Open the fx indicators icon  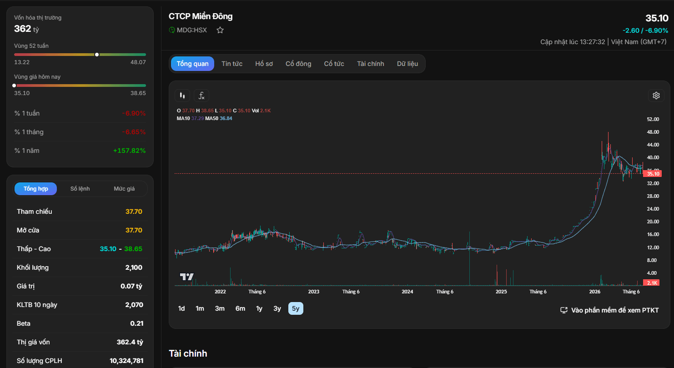201,96
